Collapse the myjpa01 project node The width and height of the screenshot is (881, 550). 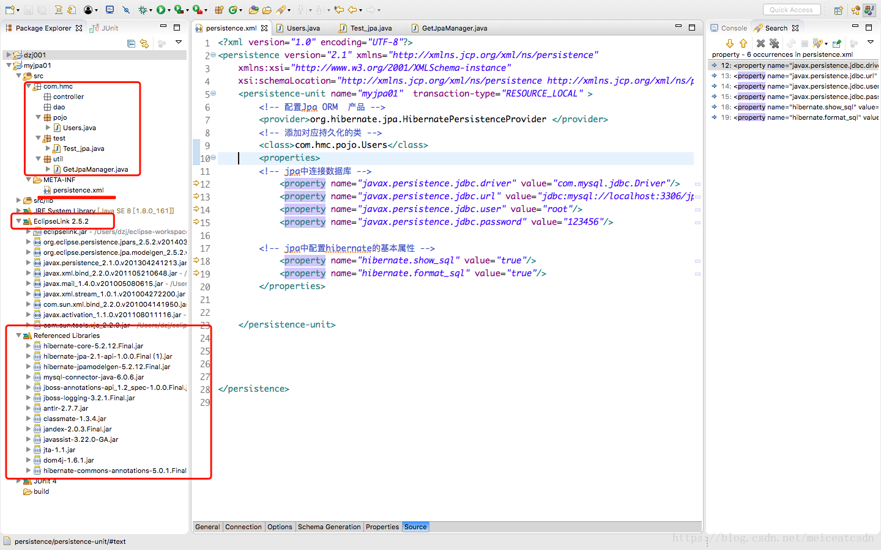(x=9, y=65)
